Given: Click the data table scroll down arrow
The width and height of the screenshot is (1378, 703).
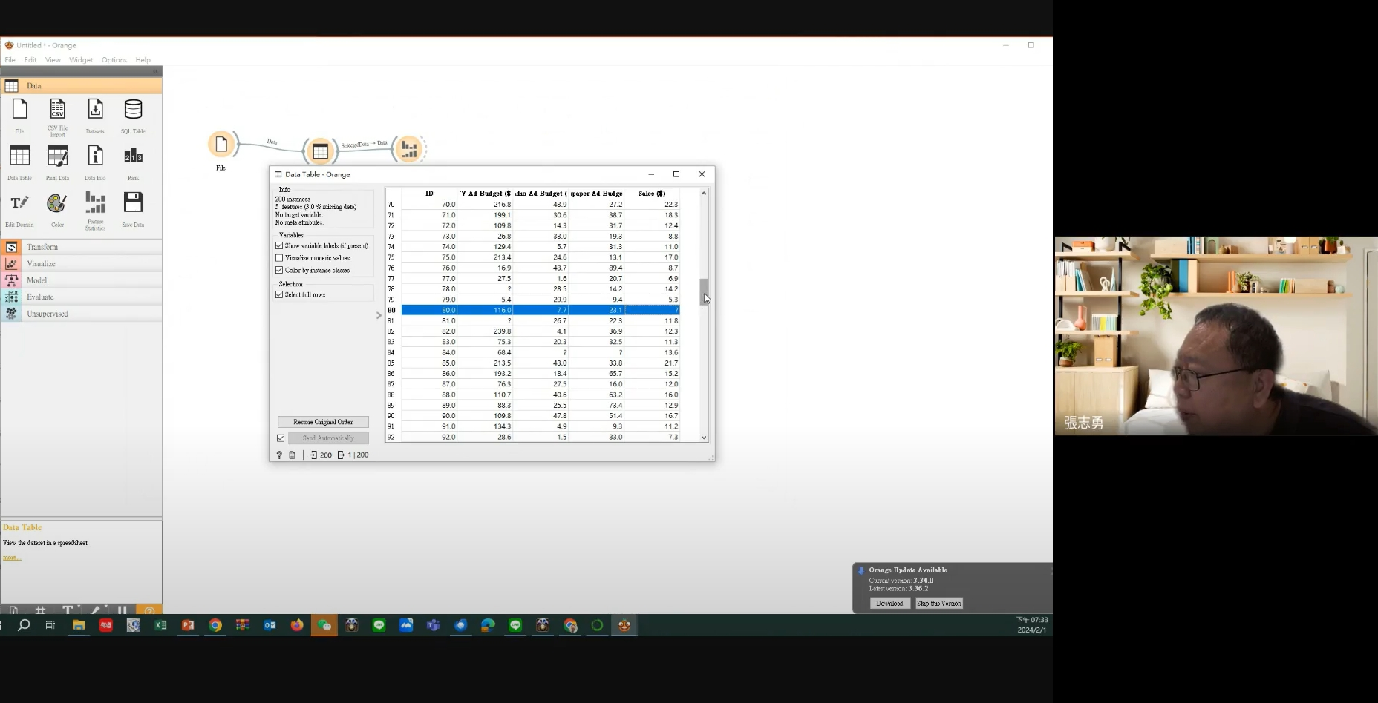Looking at the screenshot, I should [x=704, y=438].
